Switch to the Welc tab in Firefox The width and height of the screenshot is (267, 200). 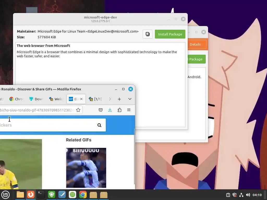[56, 99]
